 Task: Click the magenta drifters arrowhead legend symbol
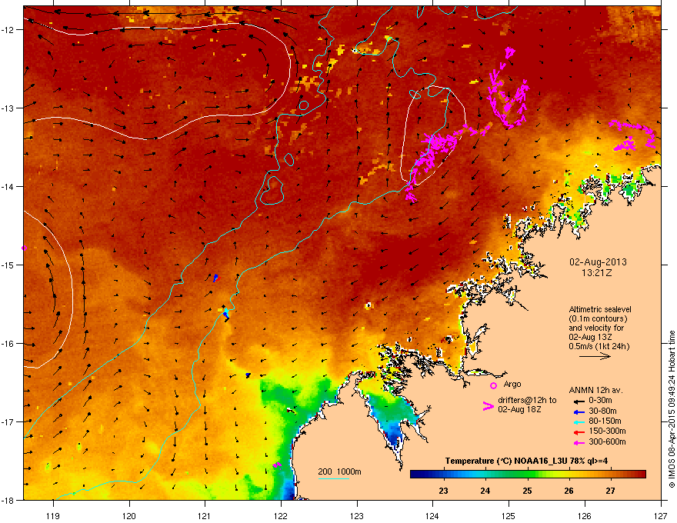(489, 406)
